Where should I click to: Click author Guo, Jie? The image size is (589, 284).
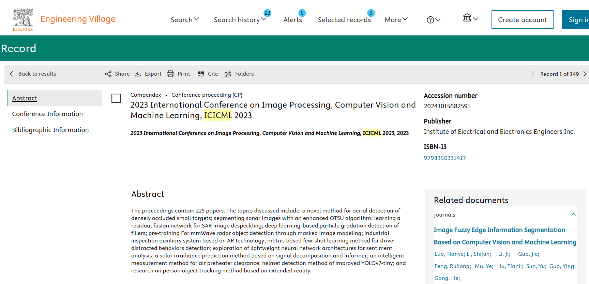528,254
